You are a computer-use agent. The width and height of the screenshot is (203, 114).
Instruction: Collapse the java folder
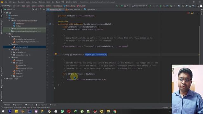[7, 18]
